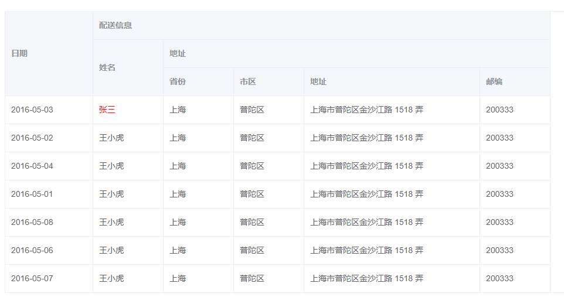Click the 配送信息 group header

[115, 25]
